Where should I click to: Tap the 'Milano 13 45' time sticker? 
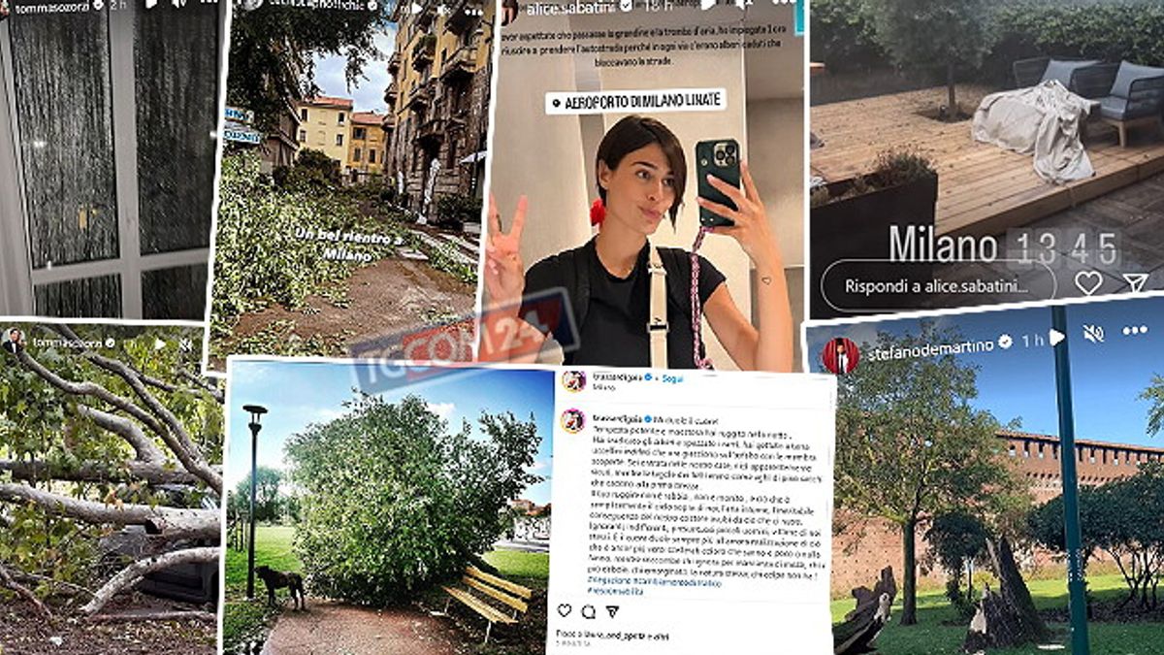tap(1005, 246)
